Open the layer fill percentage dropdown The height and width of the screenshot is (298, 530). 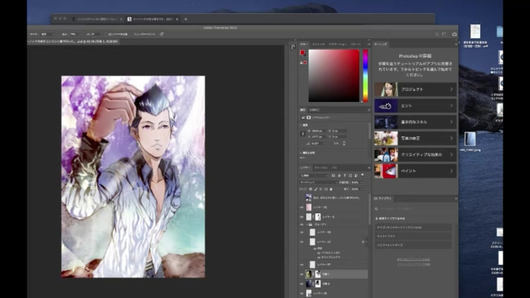coord(361,189)
